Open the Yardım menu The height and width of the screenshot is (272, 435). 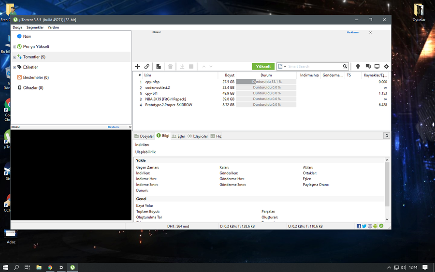(53, 28)
